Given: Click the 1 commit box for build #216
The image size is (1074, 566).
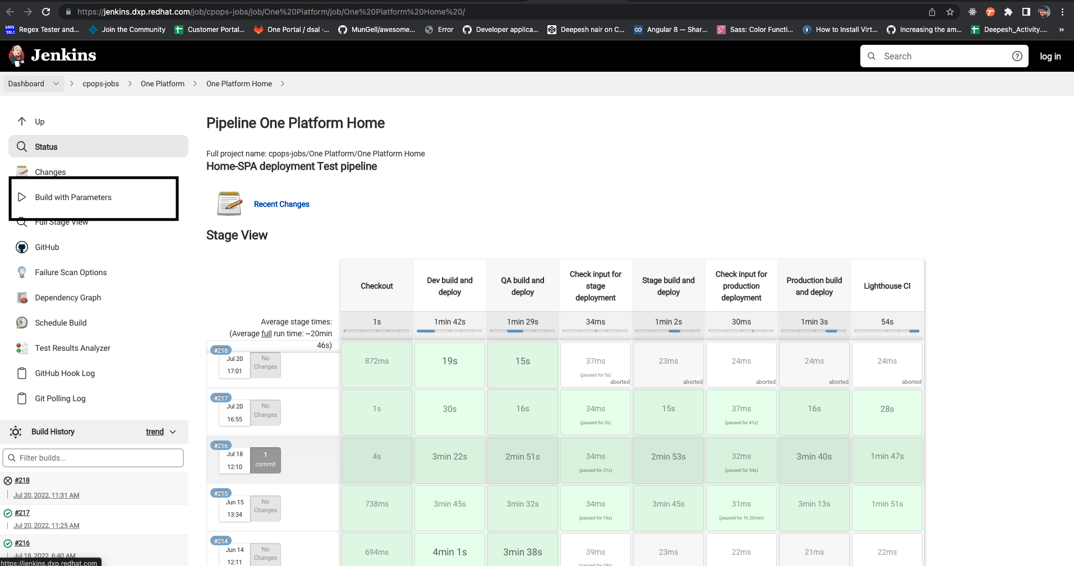Looking at the screenshot, I should (265, 460).
